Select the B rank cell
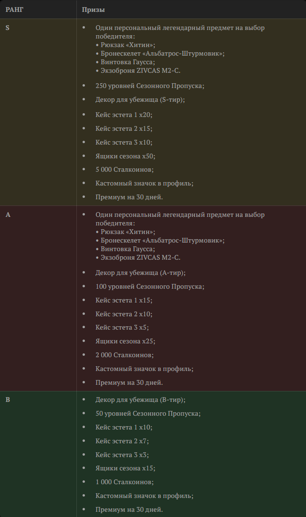Viewport: 306px width, 517px height. (8, 400)
